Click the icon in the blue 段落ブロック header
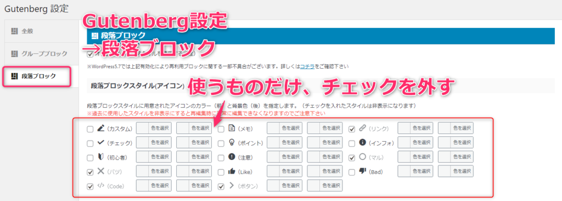Image resolution: width=562 pixels, height=201 pixels. point(95,36)
